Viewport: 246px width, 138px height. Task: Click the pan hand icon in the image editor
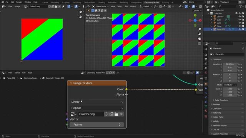(80, 17)
